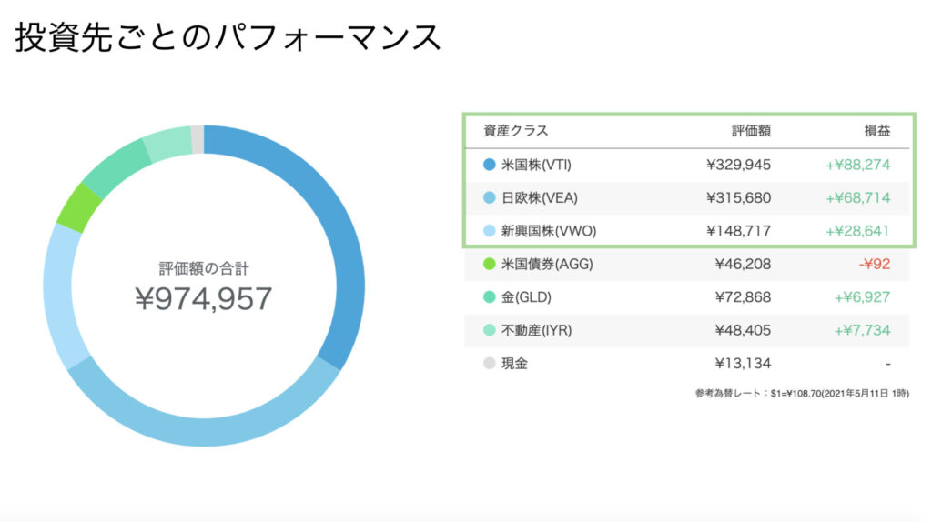The image size is (932, 522).
Task: Click the 資産クラス column header
Action: pos(516,130)
